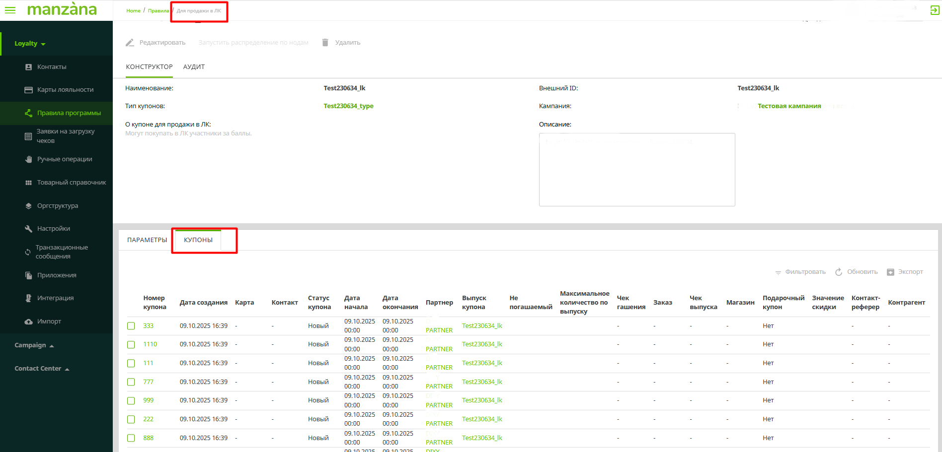The width and height of the screenshot is (942, 452).
Task: Click the hamburger menu icon
Action: point(10,10)
